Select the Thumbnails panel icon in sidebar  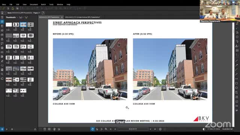(2, 22)
